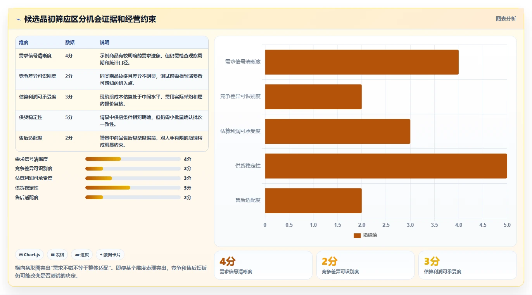This screenshot has width=532, height=295.
Task: Select the 数据卡片 tag chip
Action: (110, 255)
